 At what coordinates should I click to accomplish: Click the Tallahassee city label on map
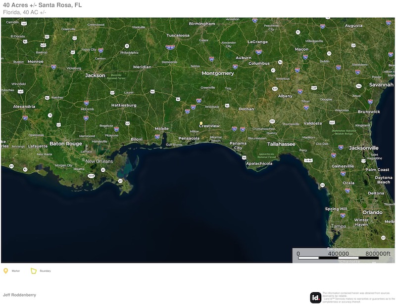pos(281,144)
